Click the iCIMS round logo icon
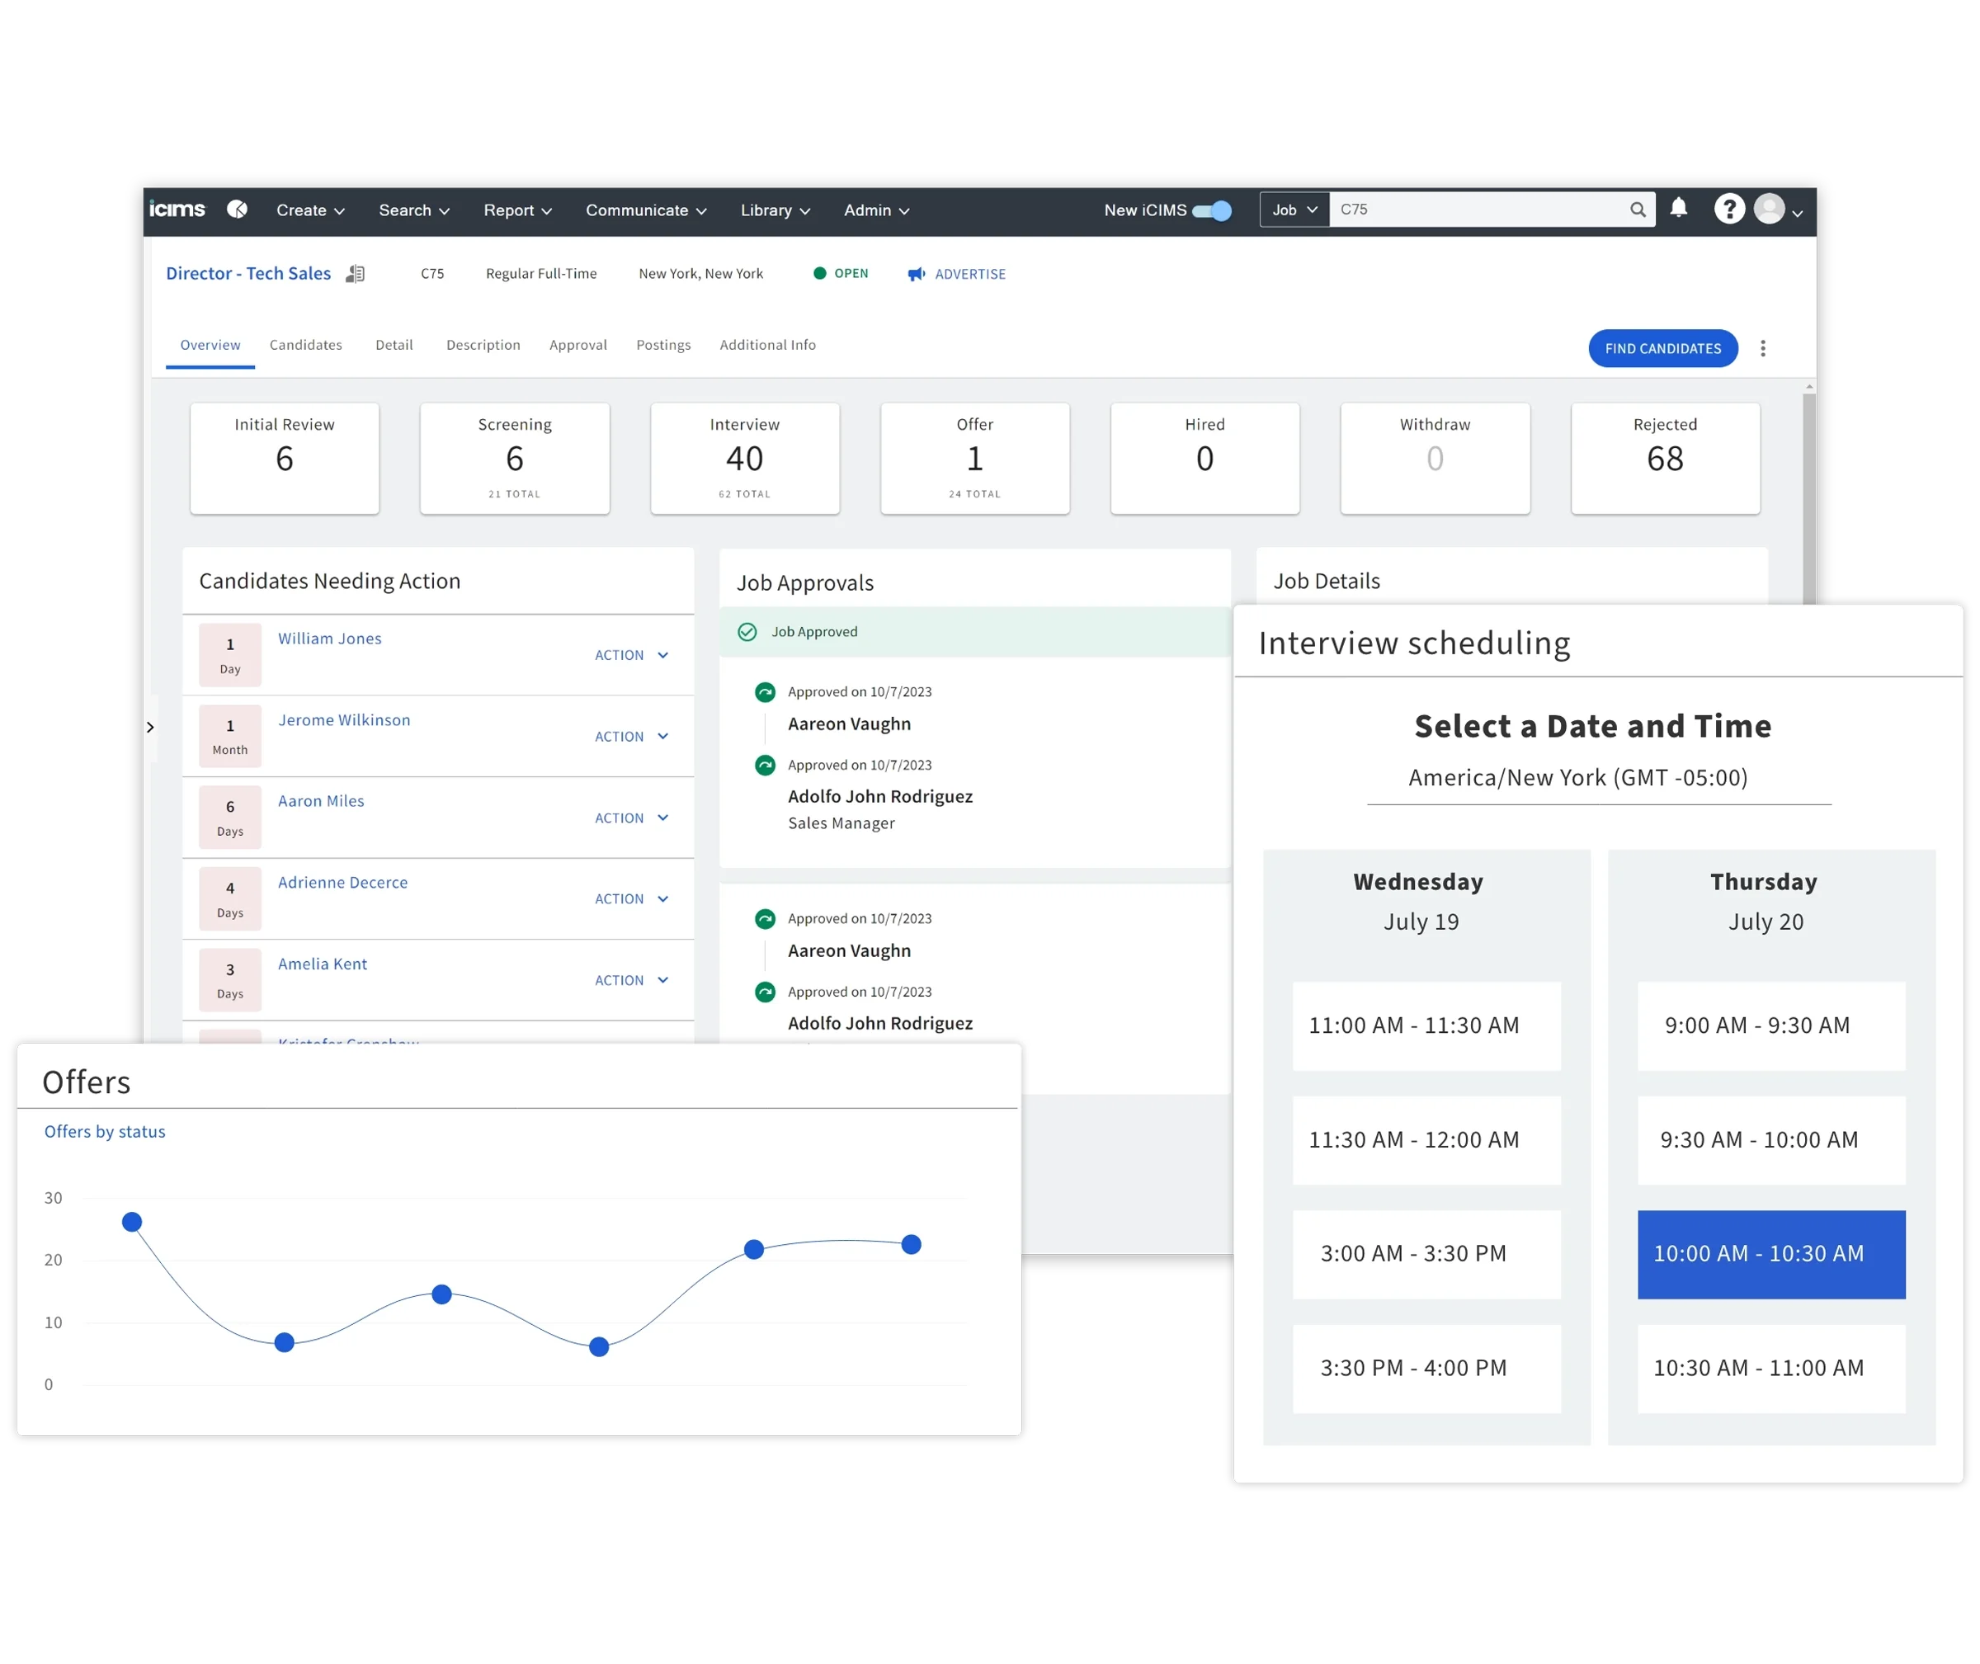Image resolution: width=1980 pixels, height=1664 pixels. click(238, 210)
